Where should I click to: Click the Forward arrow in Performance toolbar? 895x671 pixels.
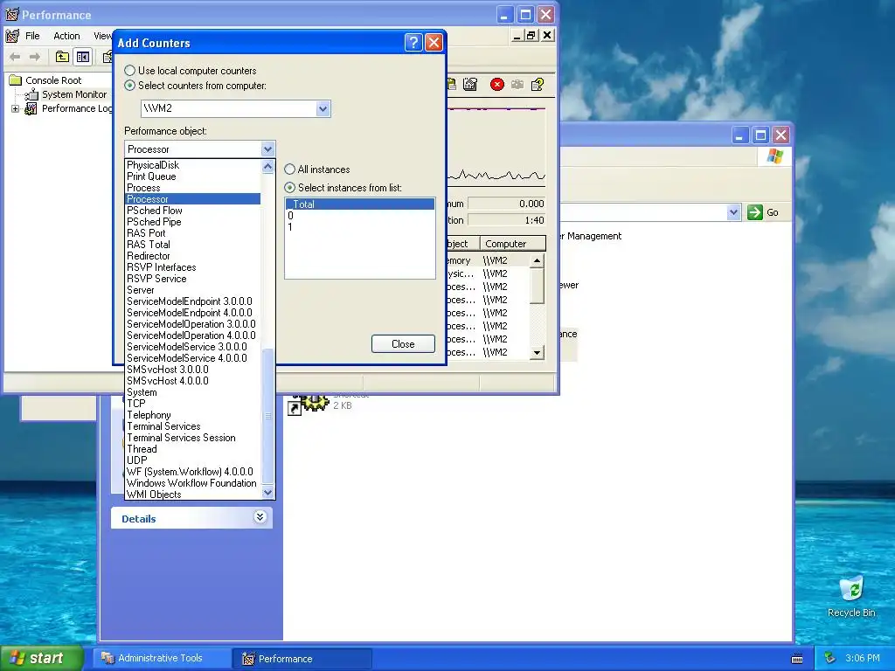point(35,57)
